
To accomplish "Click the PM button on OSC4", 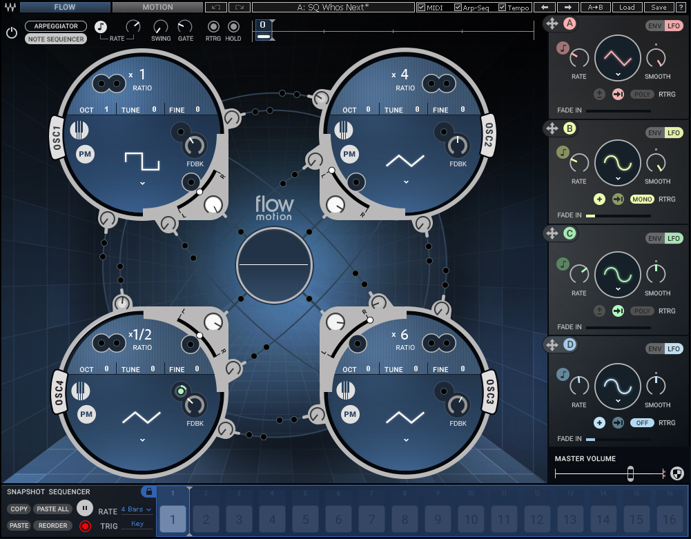I will (x=86, y=415).
